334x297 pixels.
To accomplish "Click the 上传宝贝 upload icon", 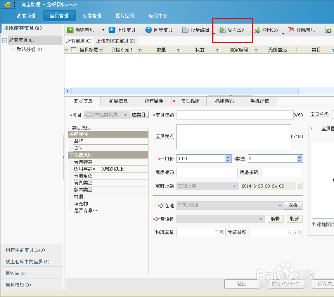I will pyautogui.click(x=112, y=30).
